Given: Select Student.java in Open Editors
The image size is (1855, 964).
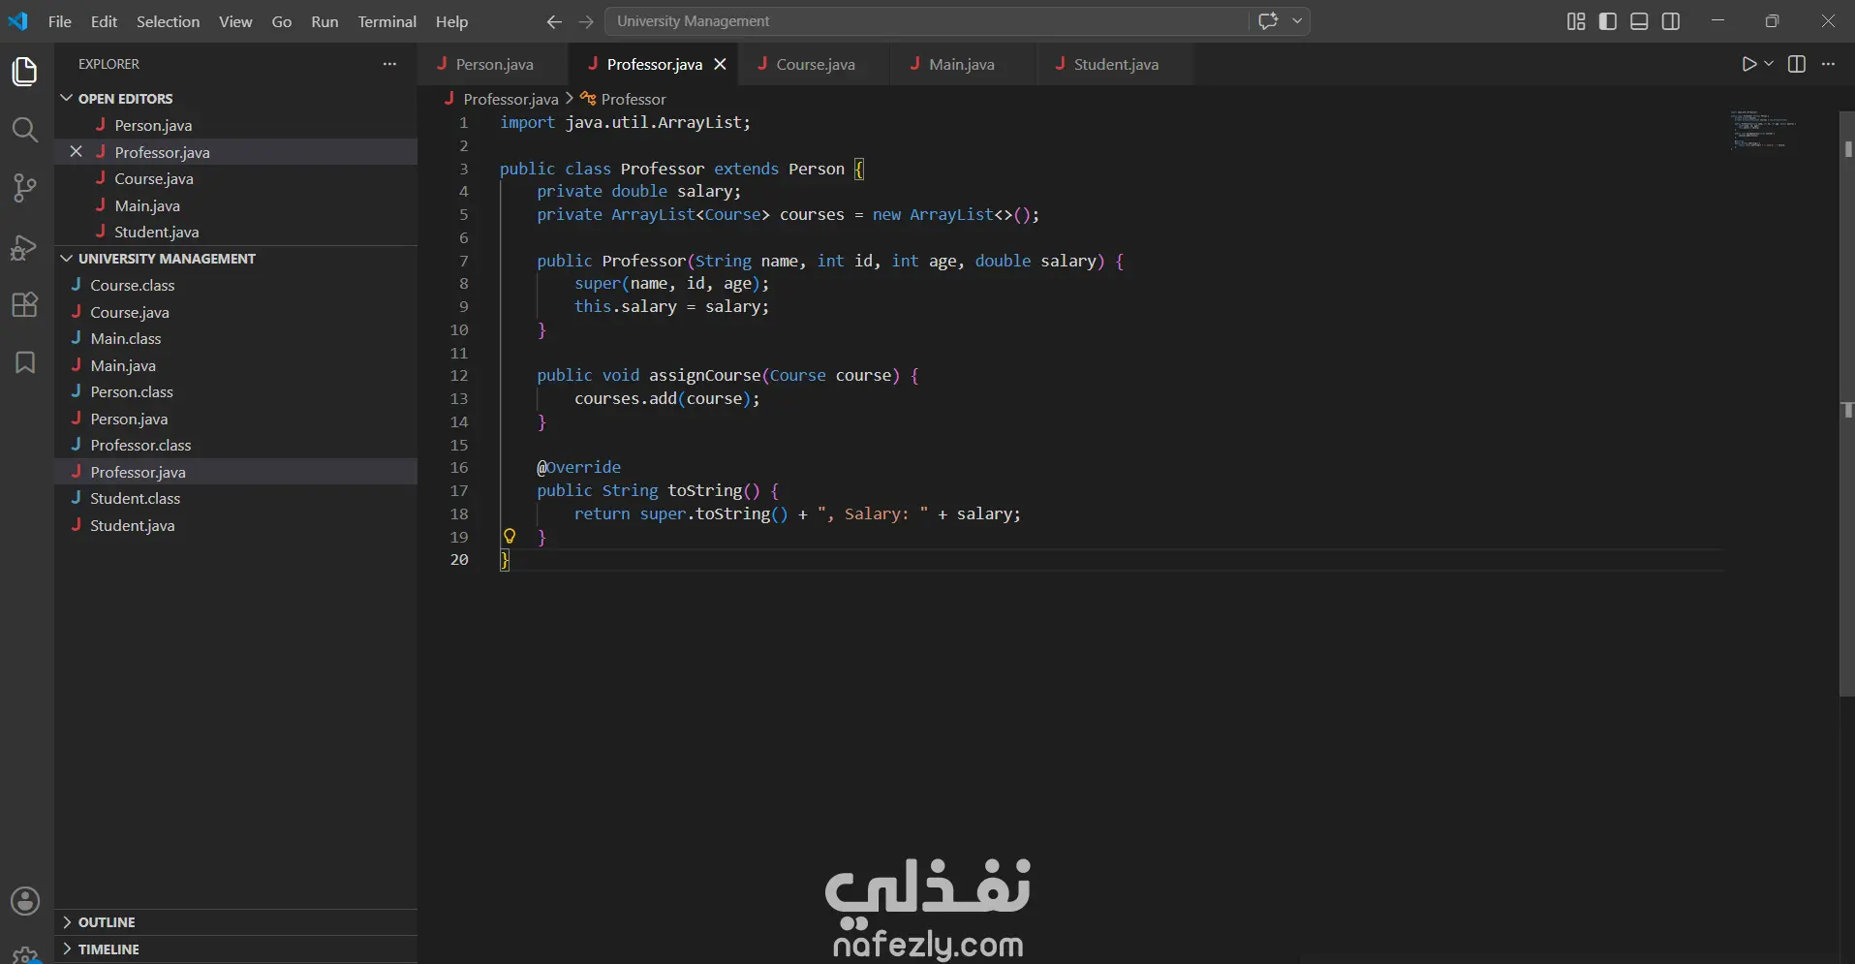Looking at the screenshot, I should 235,232.
